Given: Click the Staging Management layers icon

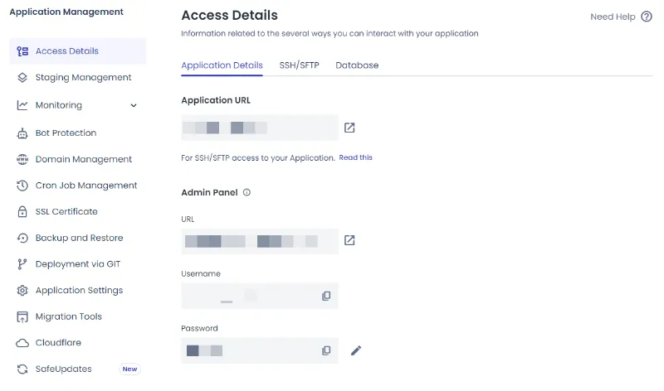Looking at the screenshot, I should point(22,77).
